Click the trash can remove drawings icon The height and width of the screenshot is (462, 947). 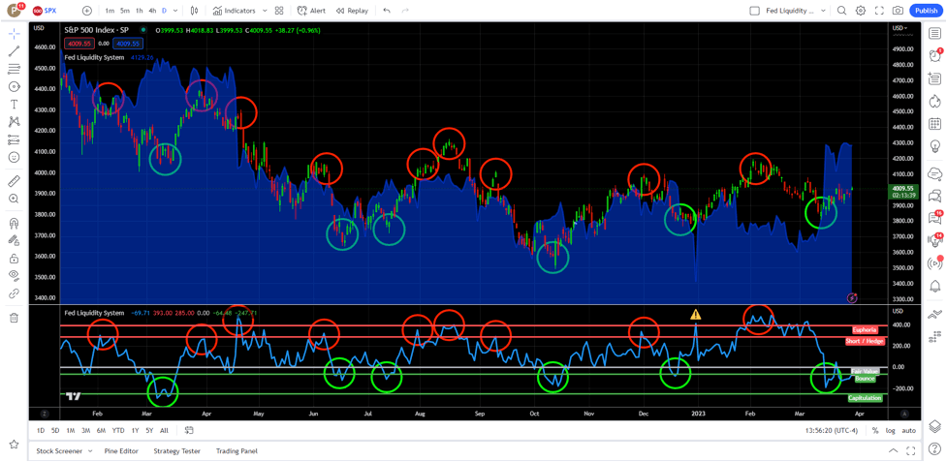click(14, 318)
